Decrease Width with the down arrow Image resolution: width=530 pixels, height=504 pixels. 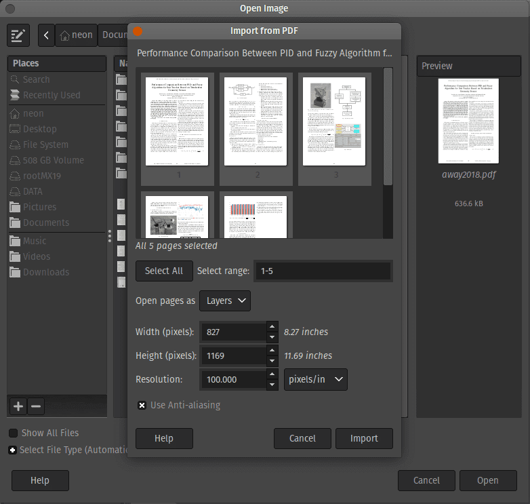click(x=272, y=337)
